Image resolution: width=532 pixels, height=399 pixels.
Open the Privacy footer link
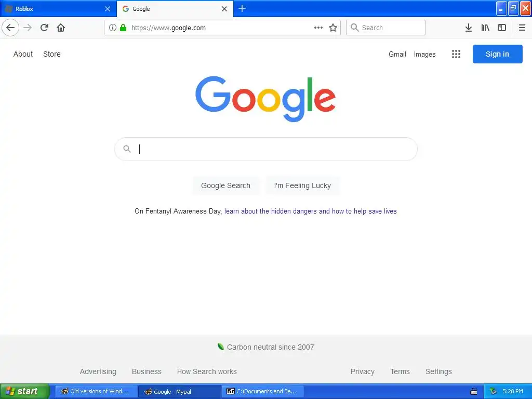pos(362,371)
